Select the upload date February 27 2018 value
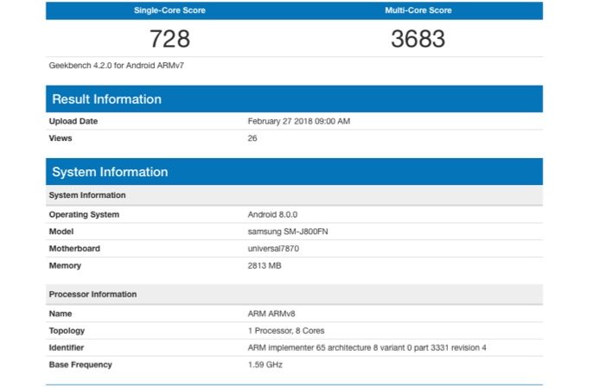594x388 pixels. [298, 121]
